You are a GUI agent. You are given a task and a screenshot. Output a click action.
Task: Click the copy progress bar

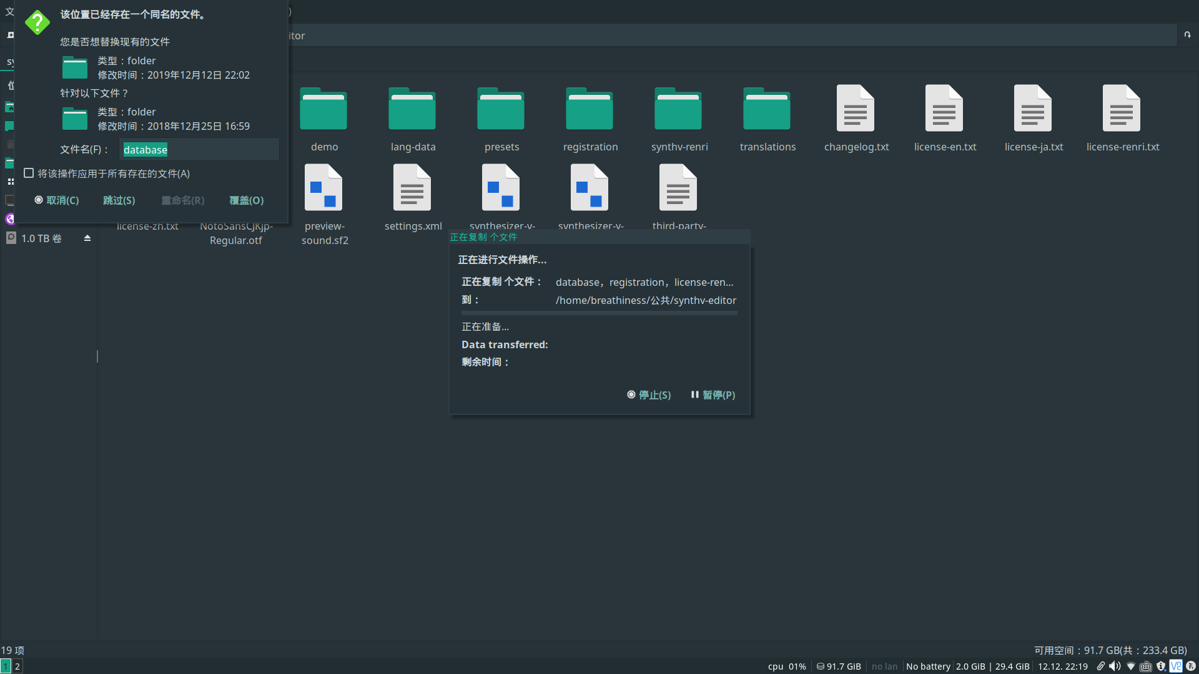pyautogui.click(x=599, y=313)
